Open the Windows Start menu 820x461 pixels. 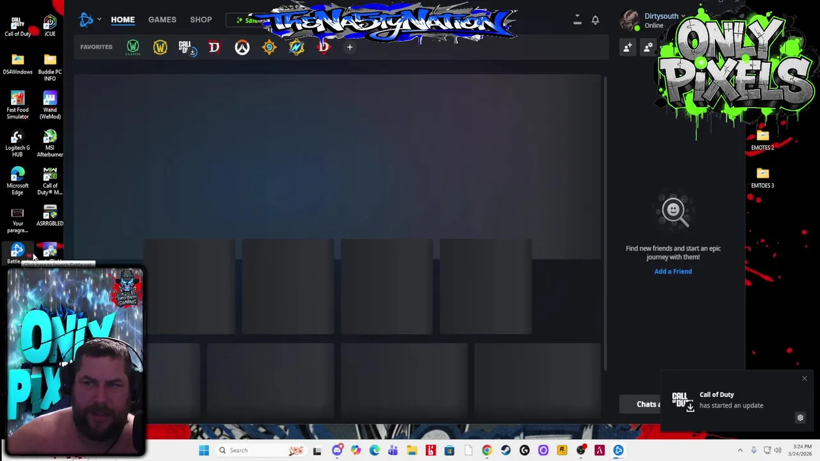(x=204, y=450)
